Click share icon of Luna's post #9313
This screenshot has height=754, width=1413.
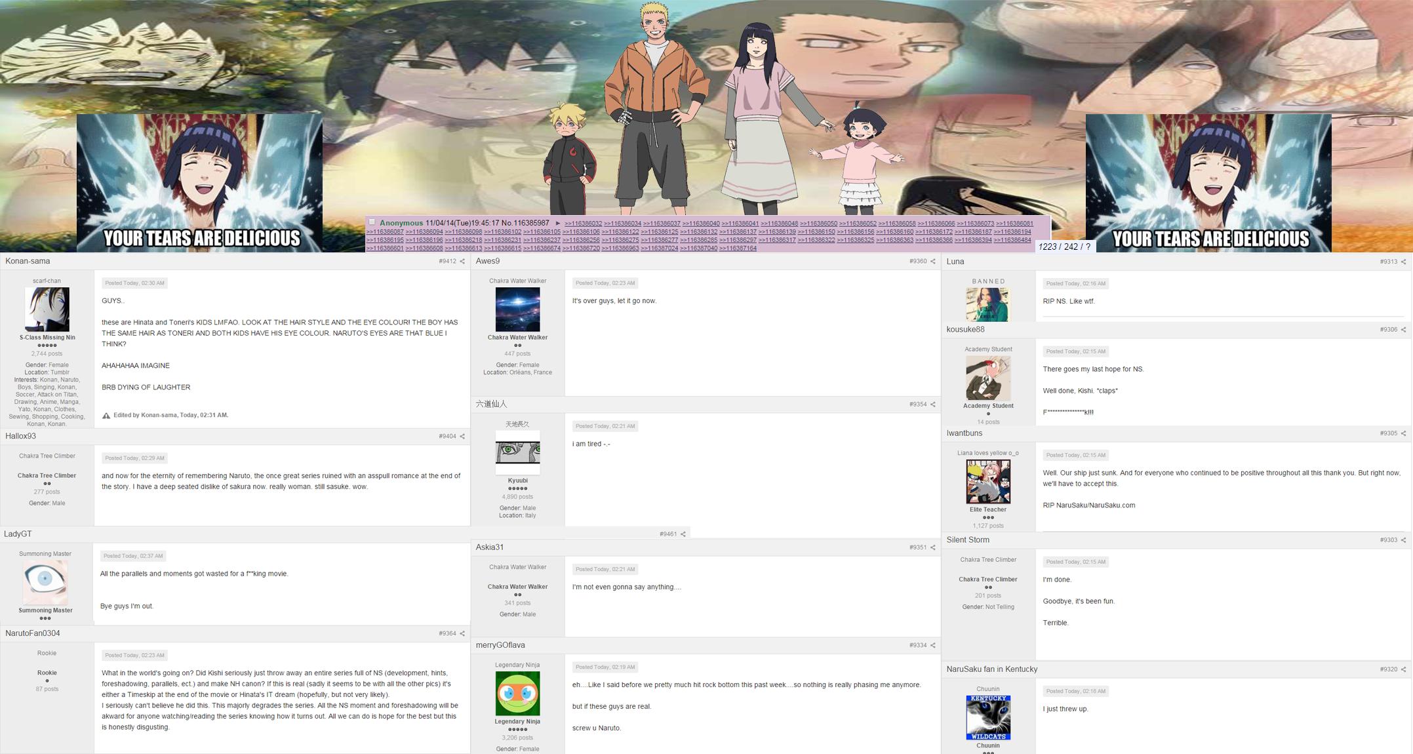click(1403, 262)
